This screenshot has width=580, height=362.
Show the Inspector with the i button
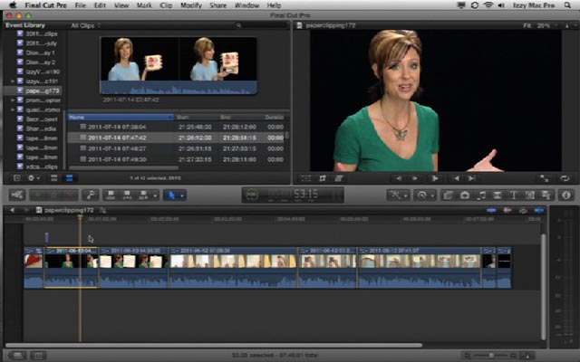click(566, 195)
